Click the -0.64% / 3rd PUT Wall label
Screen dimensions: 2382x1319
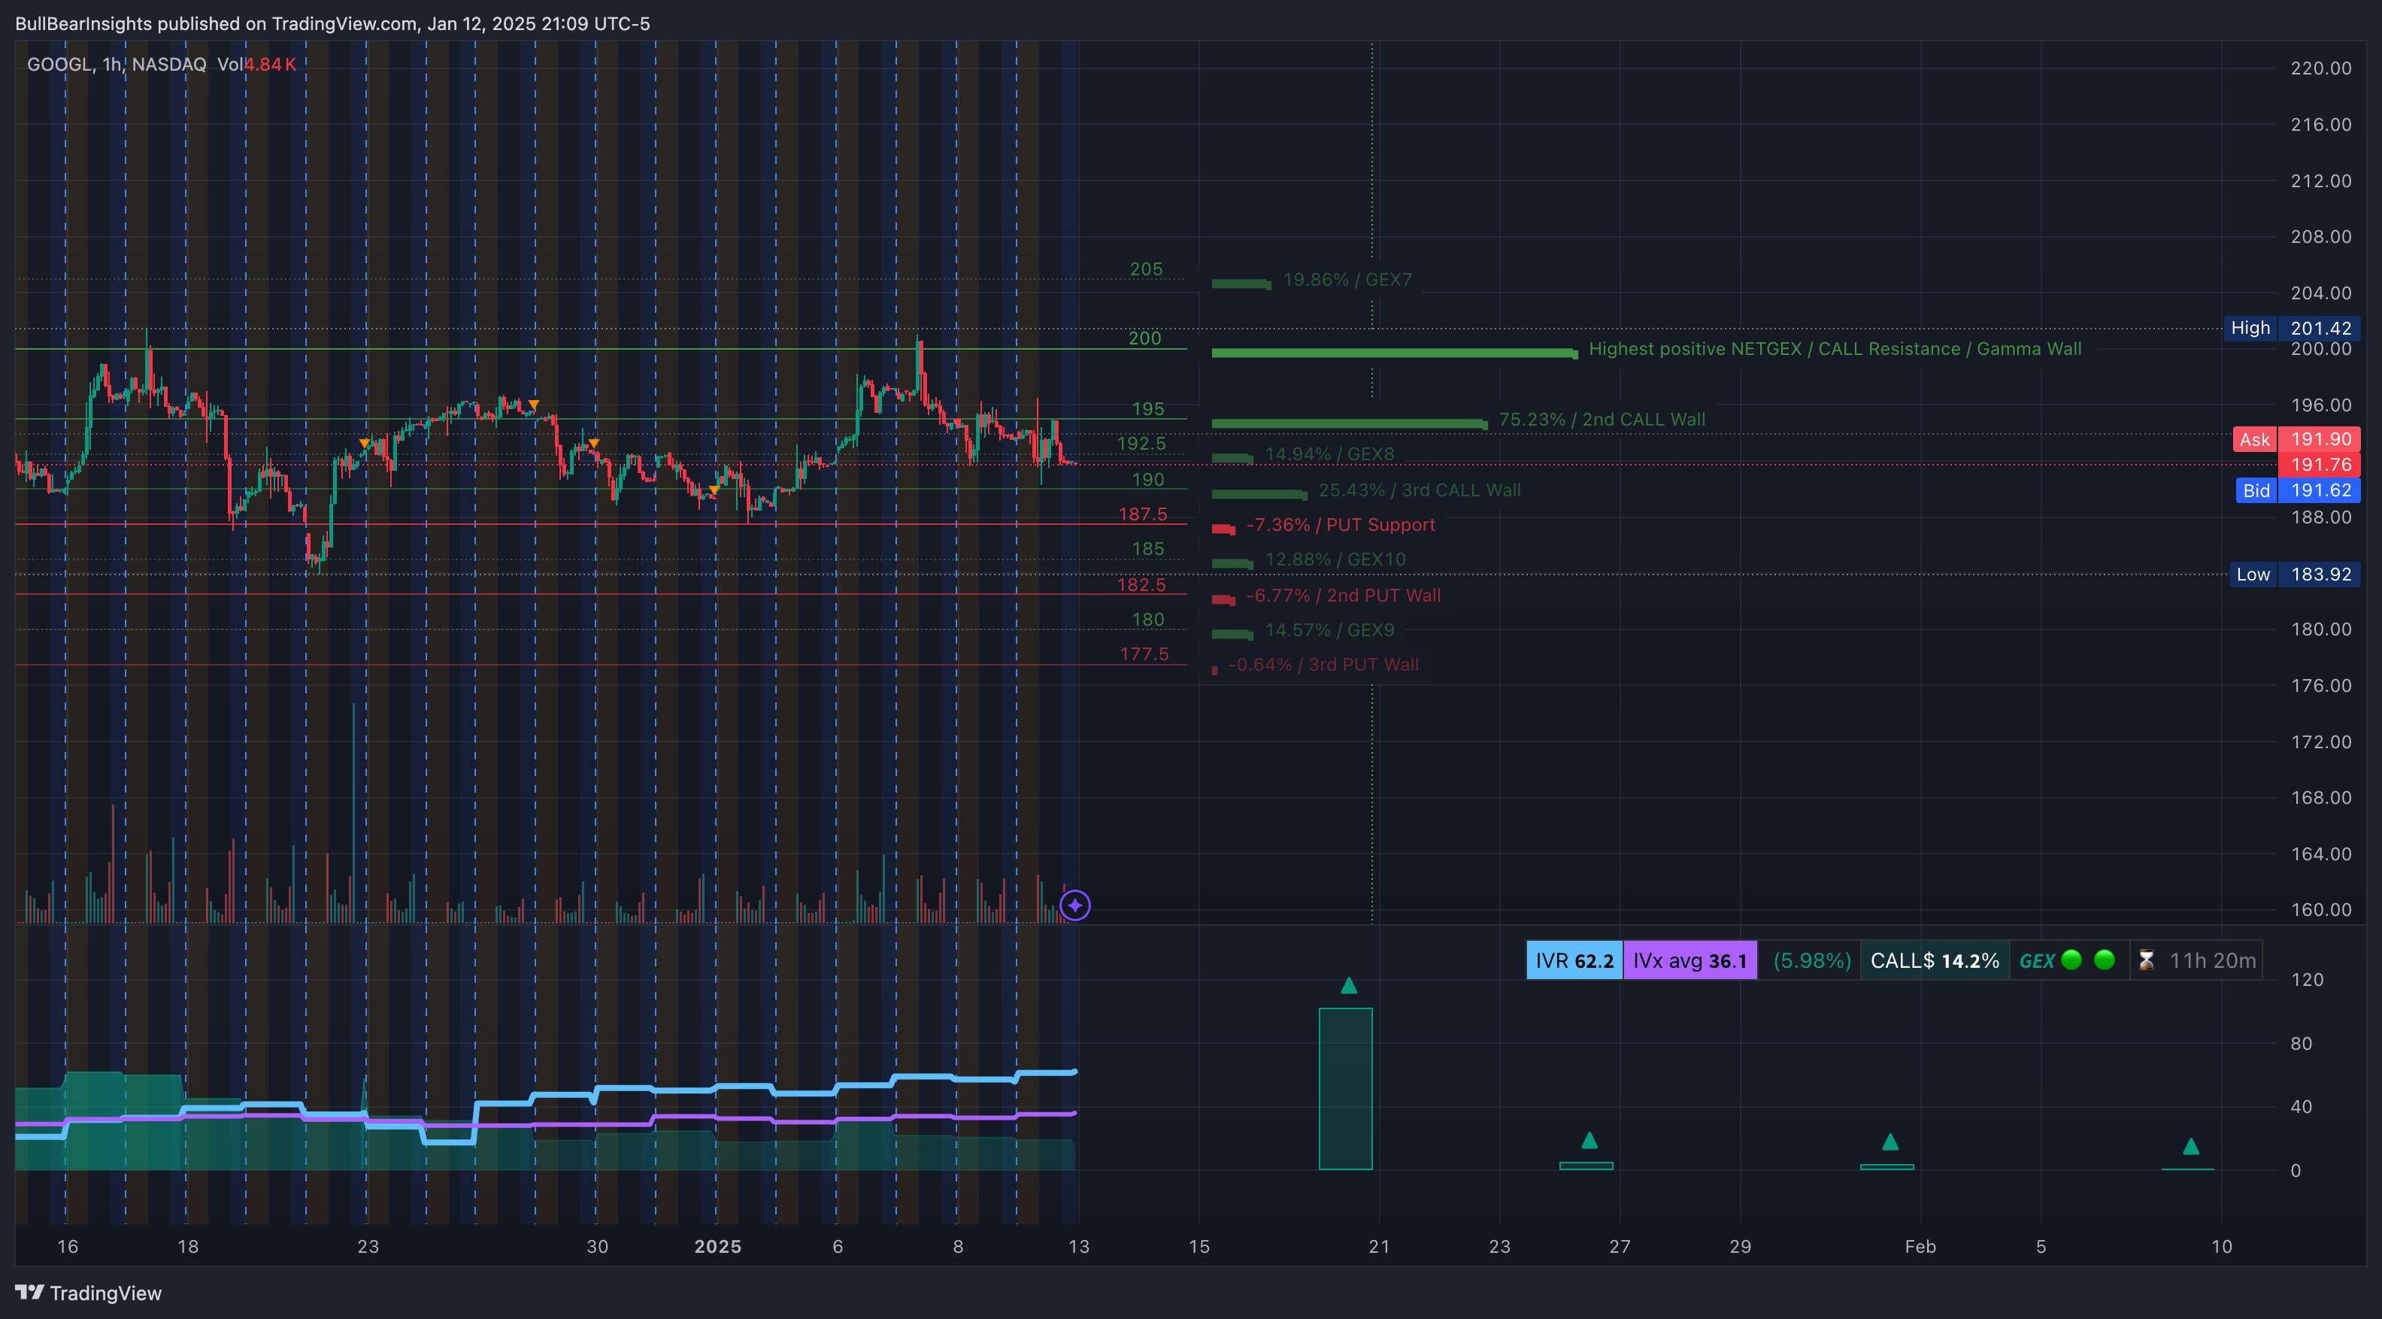(1323, 664)
